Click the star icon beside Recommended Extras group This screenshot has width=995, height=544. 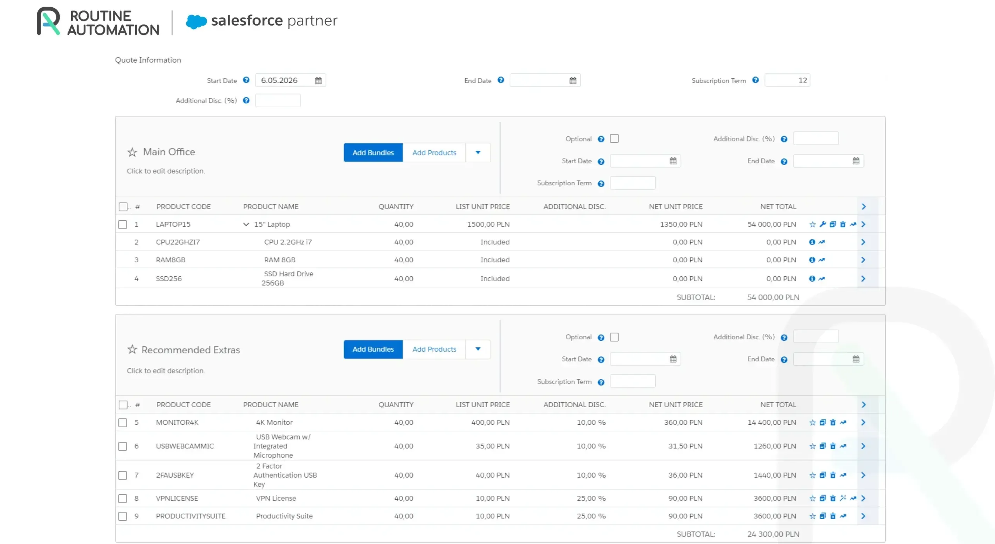[132, 349]
